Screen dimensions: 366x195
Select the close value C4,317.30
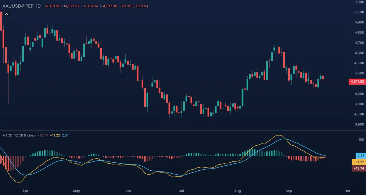[109, 6]
